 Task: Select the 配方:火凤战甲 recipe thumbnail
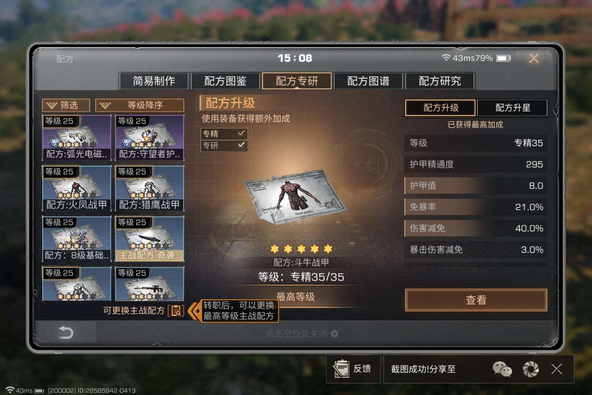point(76,188)
